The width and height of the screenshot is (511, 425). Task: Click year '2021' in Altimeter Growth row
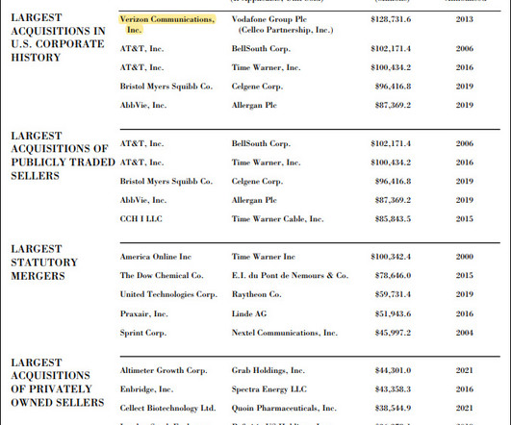click(x=465, y=370)
